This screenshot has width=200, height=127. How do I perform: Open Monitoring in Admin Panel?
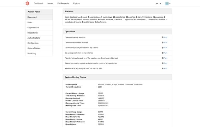[x=39, y=54]
